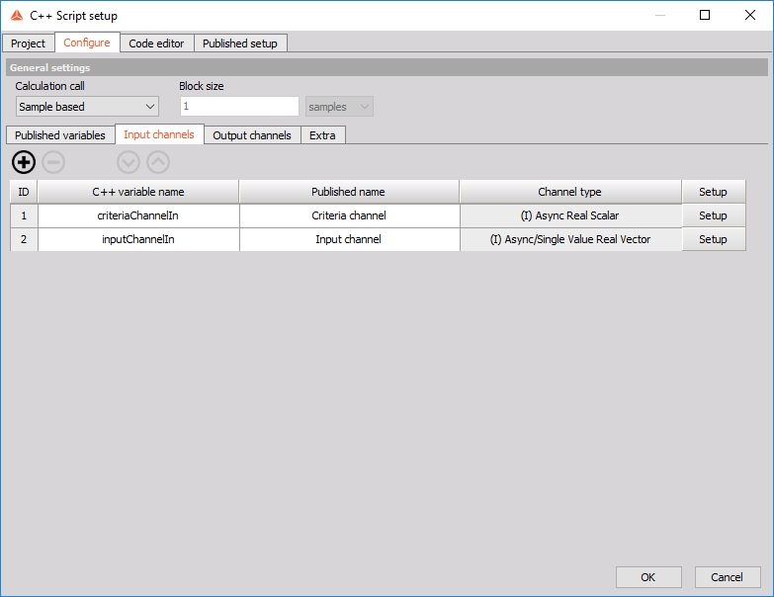
Task: Select the inputChannelIn variable name cell
Action: 138,239
